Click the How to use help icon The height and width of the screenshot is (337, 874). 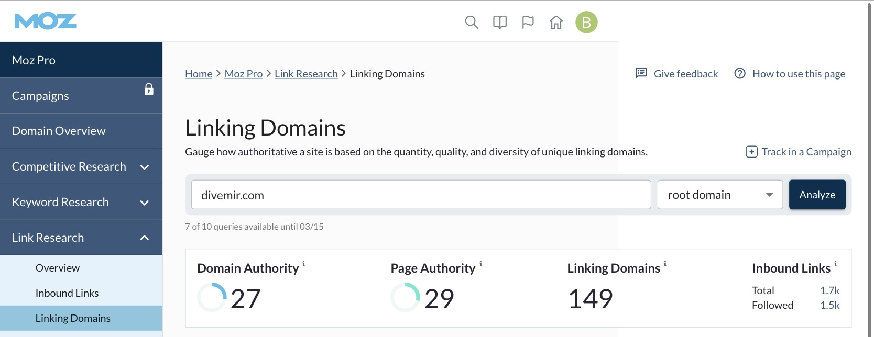[740, 73]
